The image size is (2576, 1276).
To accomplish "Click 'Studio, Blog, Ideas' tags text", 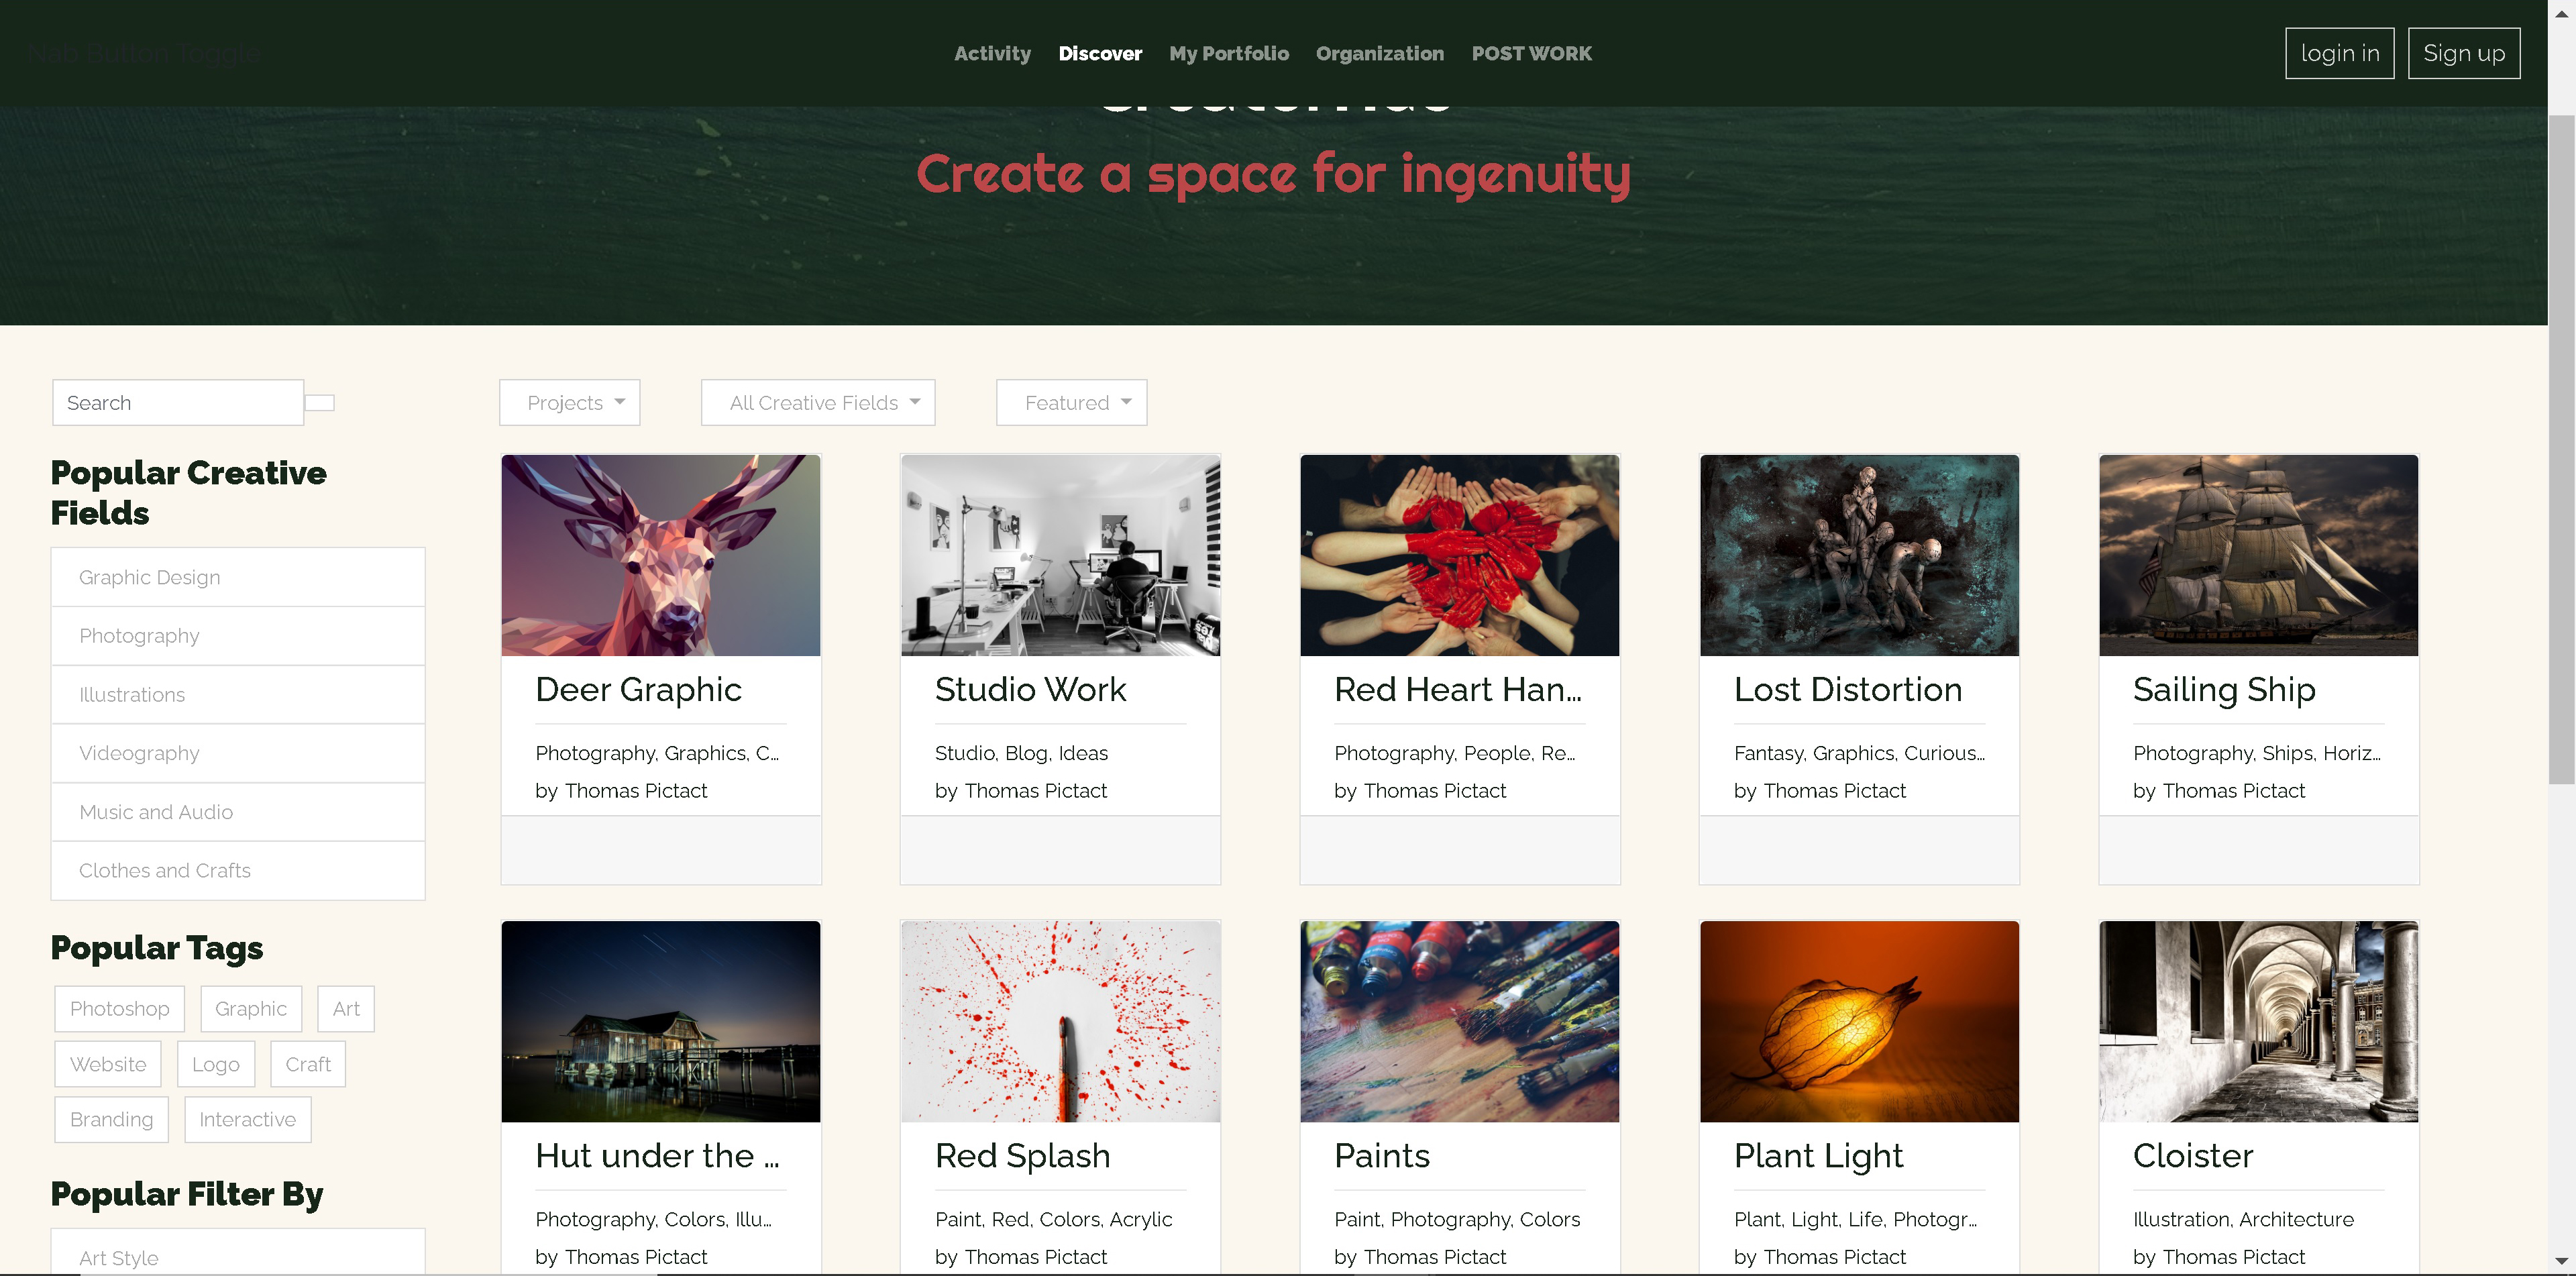I will (1021, 753).
